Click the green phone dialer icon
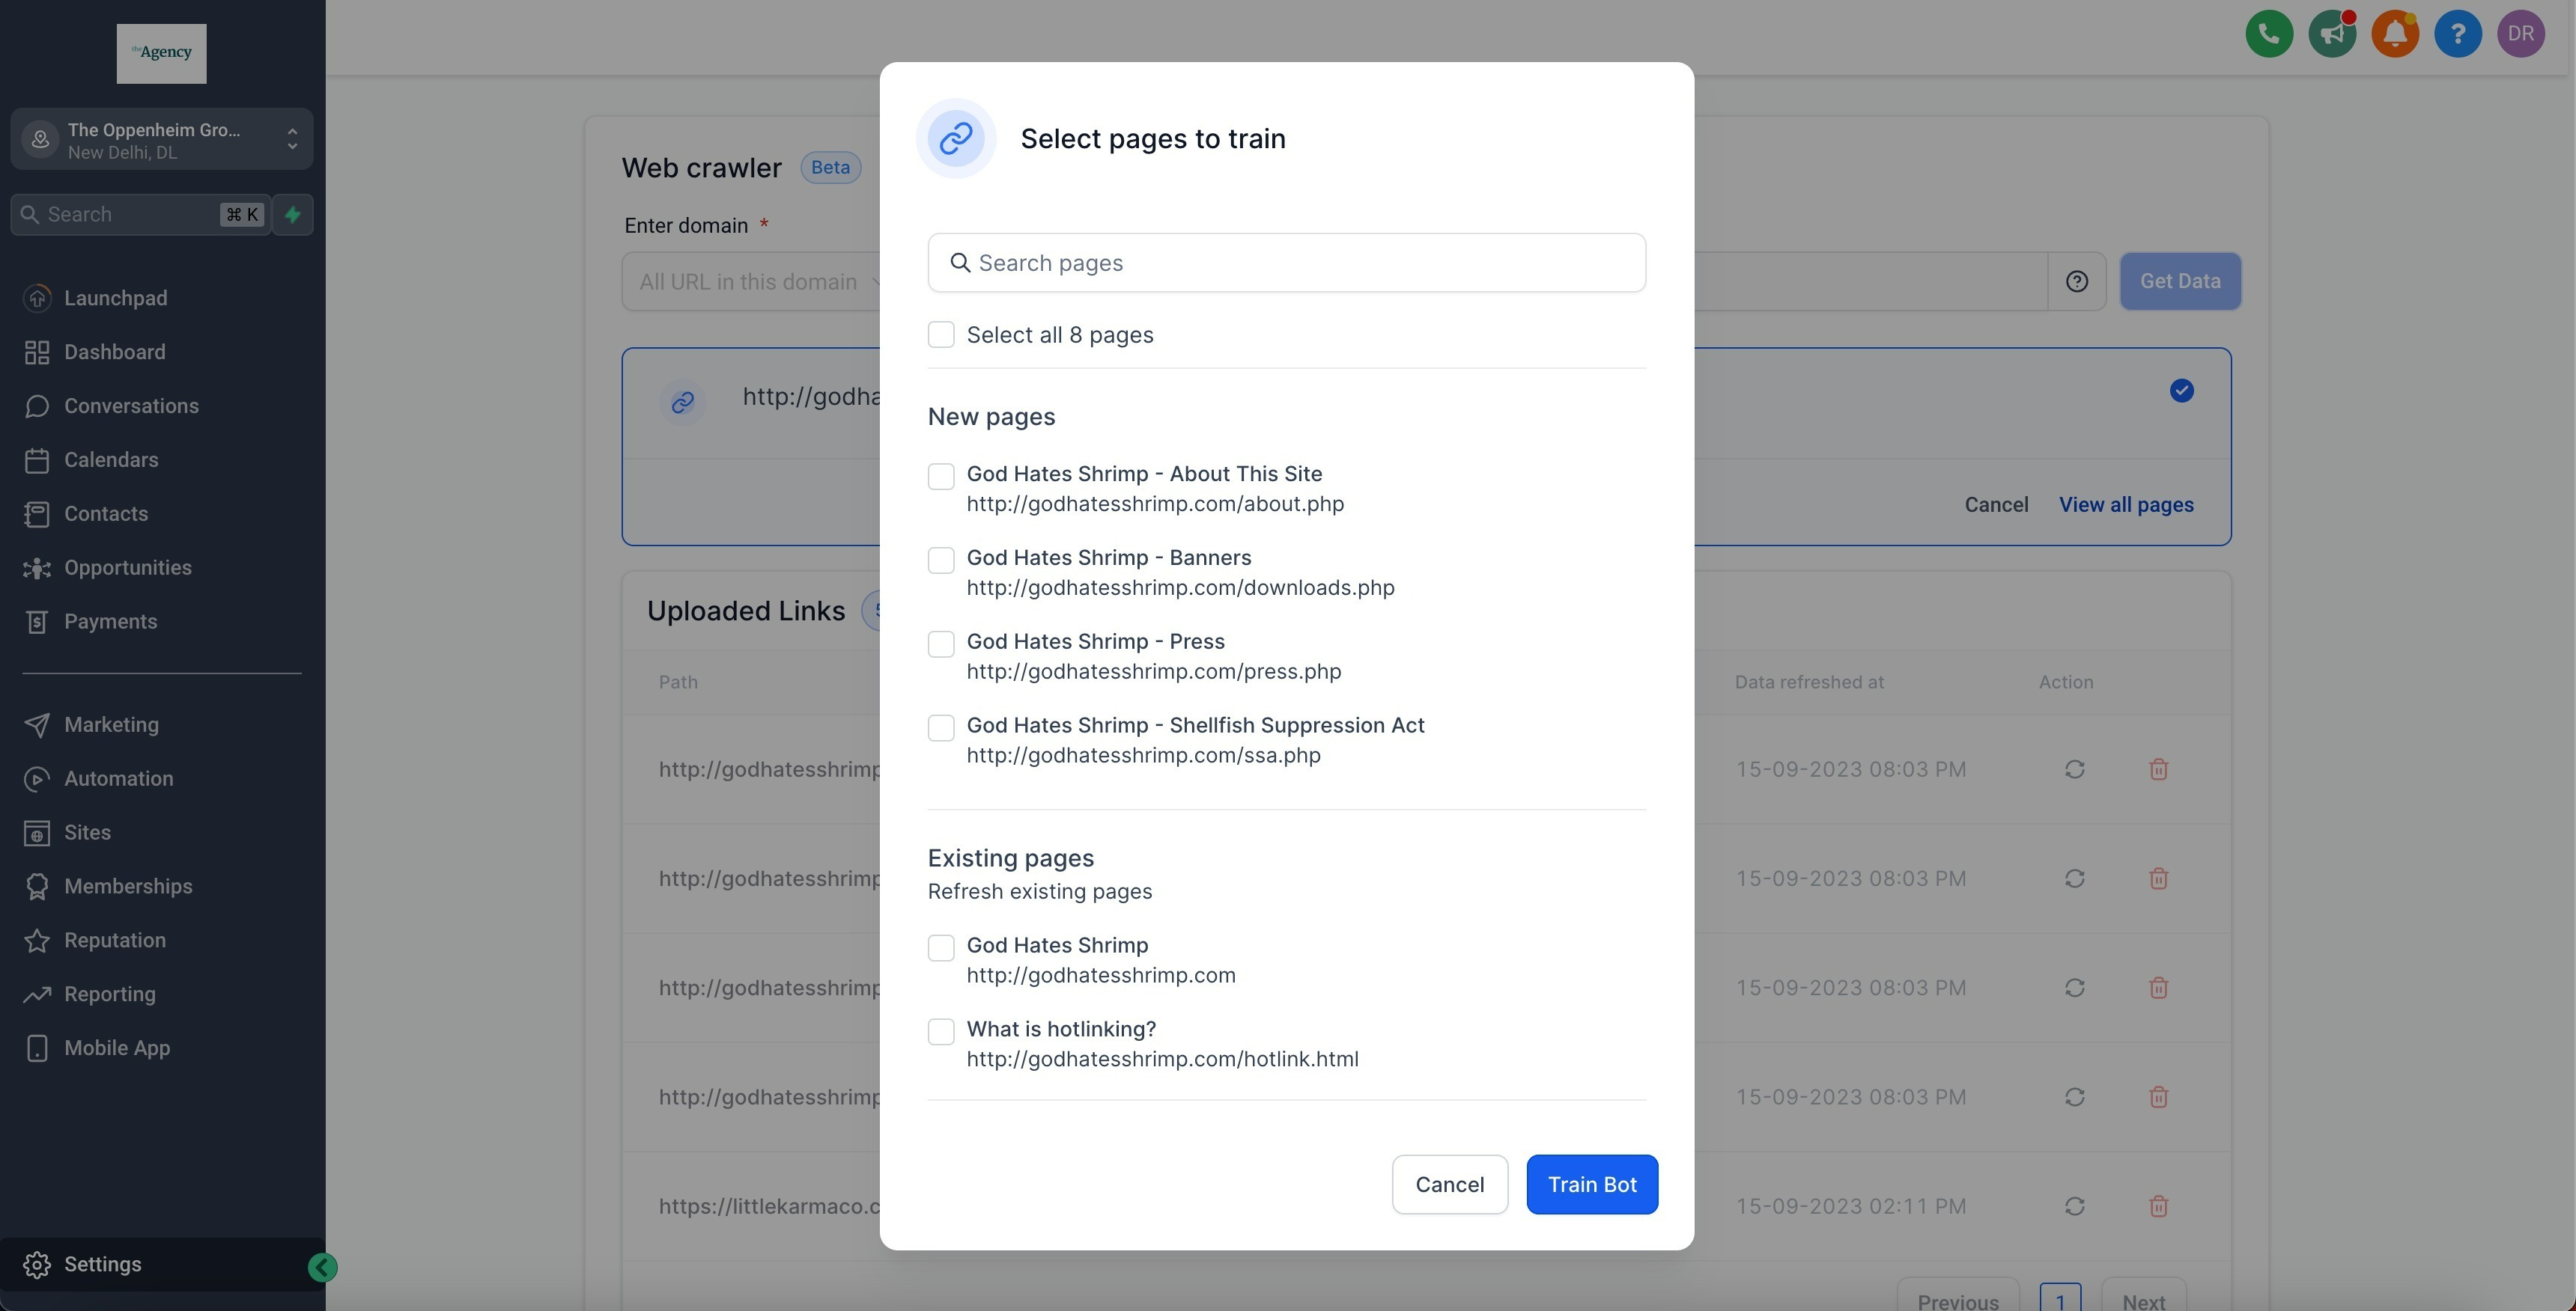Viewport: 2576px width, 1311px height. 2268,34
